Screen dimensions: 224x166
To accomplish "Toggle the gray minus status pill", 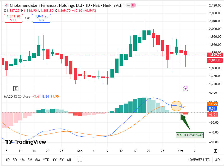I will point(128,5).
